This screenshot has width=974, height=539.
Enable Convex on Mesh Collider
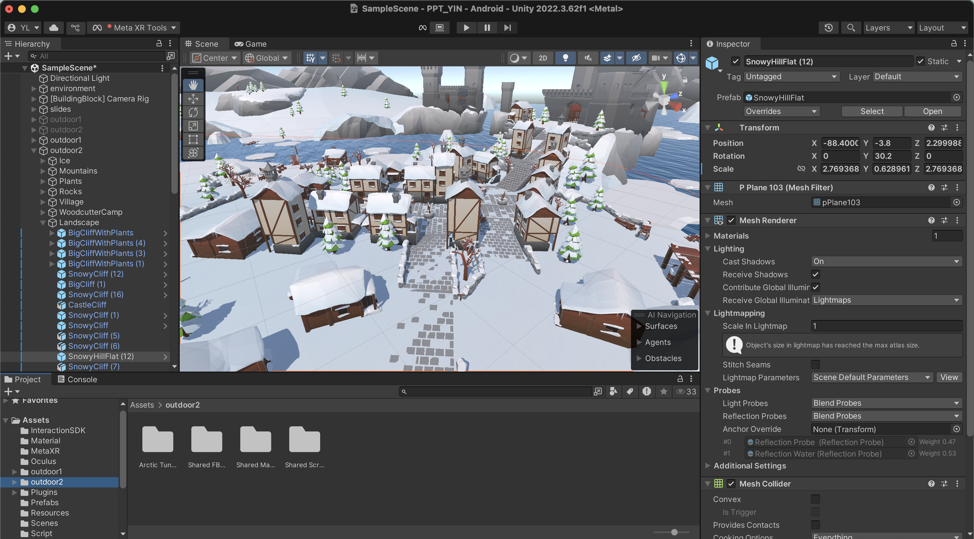pos(816,499)
